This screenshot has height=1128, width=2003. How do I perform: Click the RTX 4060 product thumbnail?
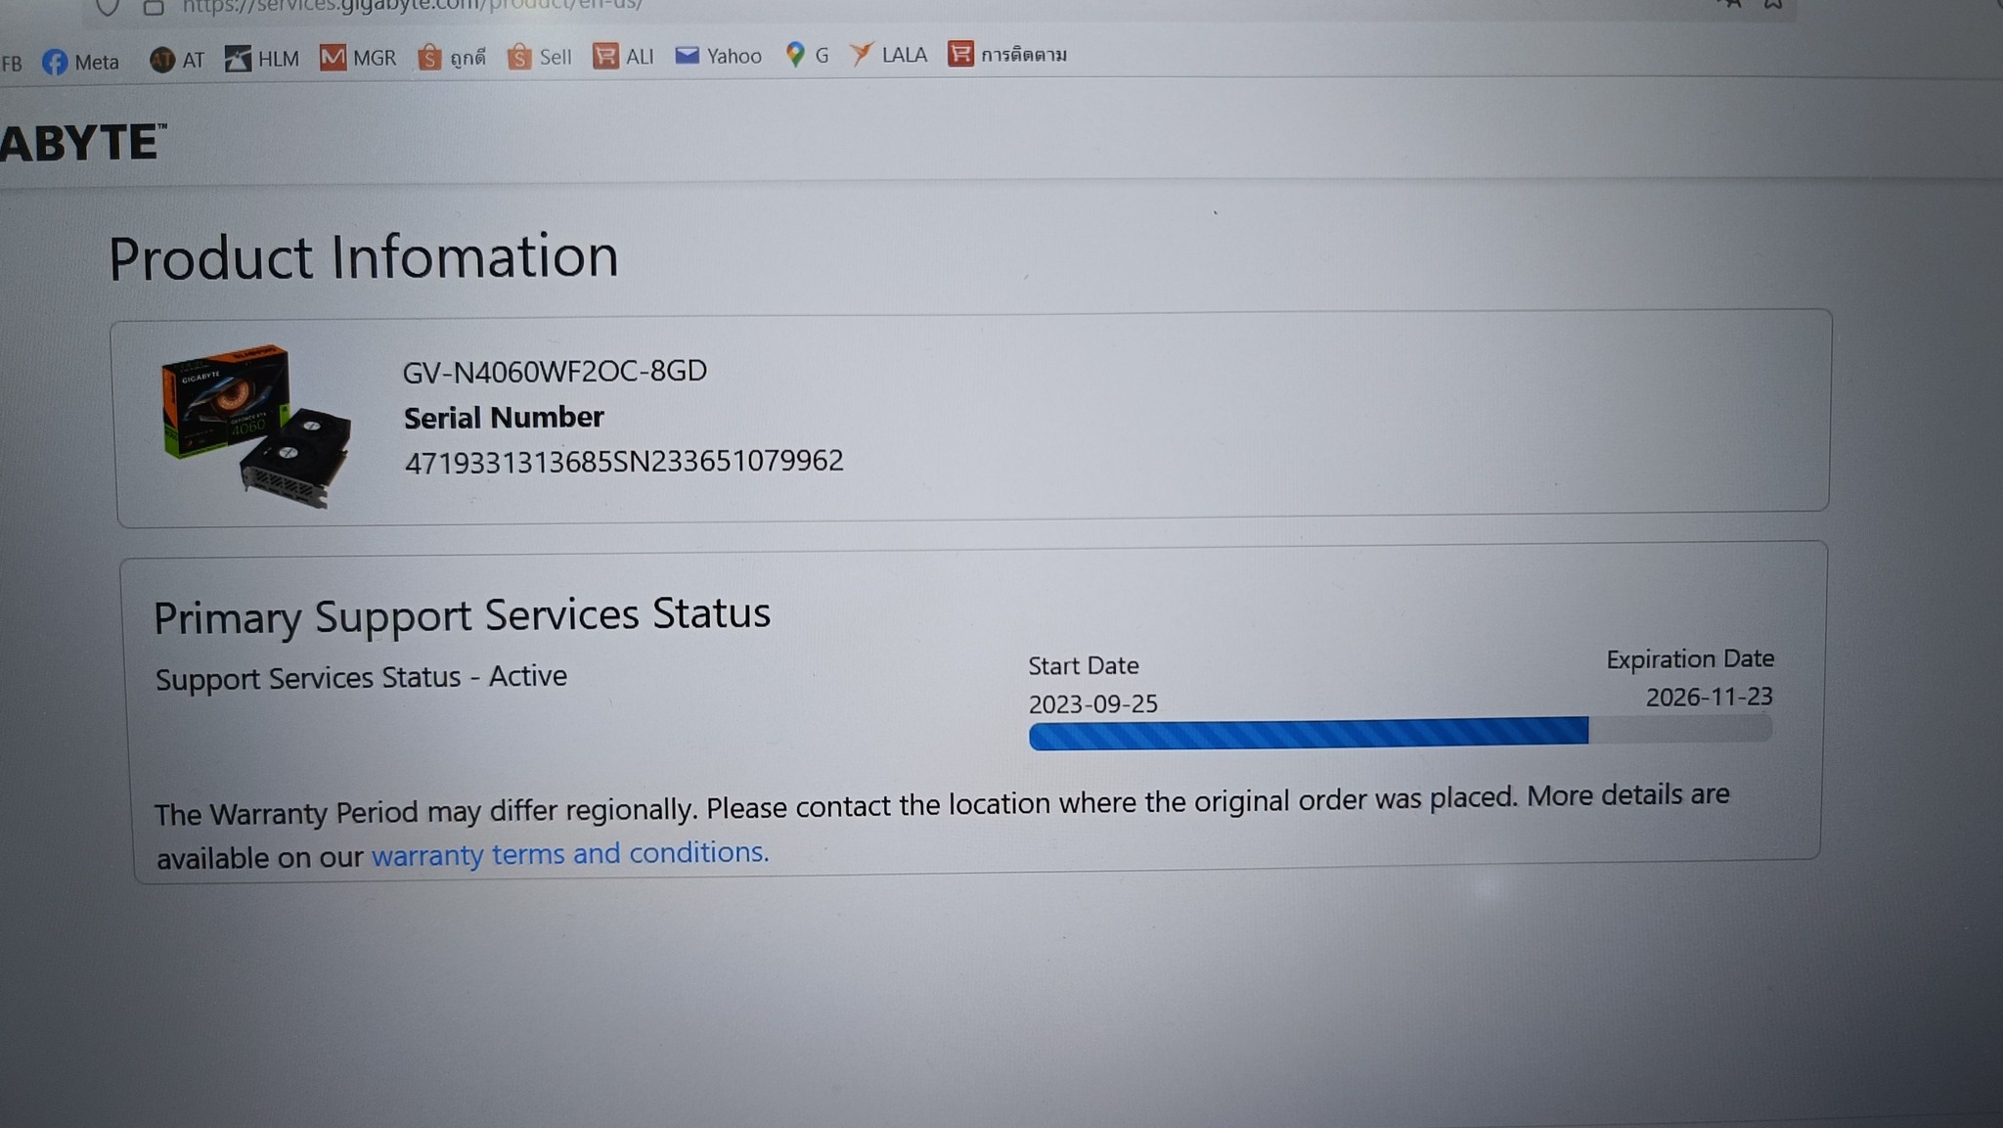pos(256,425)
